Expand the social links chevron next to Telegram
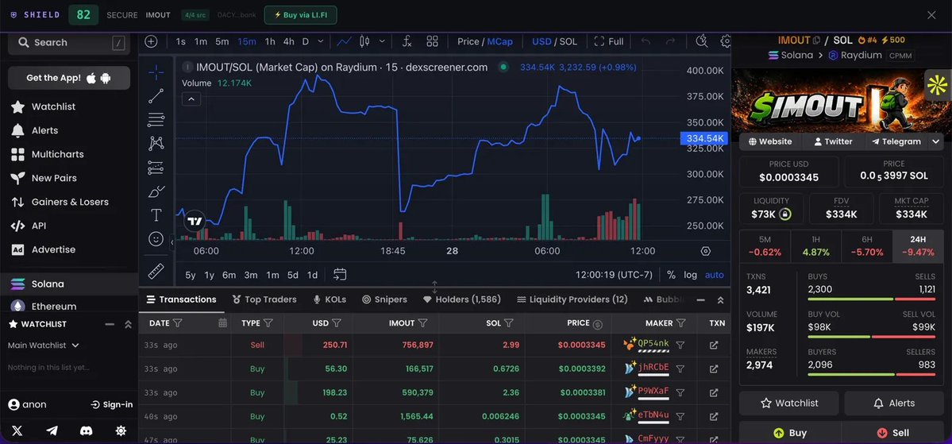952x444 pixels. click(x=935, y=141)
